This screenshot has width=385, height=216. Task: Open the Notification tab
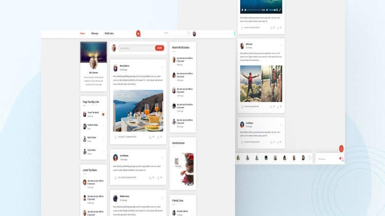click(x=109, y=33)
